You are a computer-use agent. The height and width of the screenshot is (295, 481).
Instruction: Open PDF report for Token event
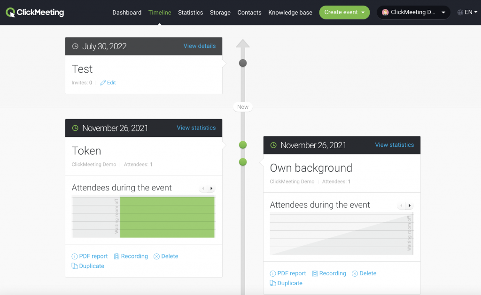(x=93, y=256)
